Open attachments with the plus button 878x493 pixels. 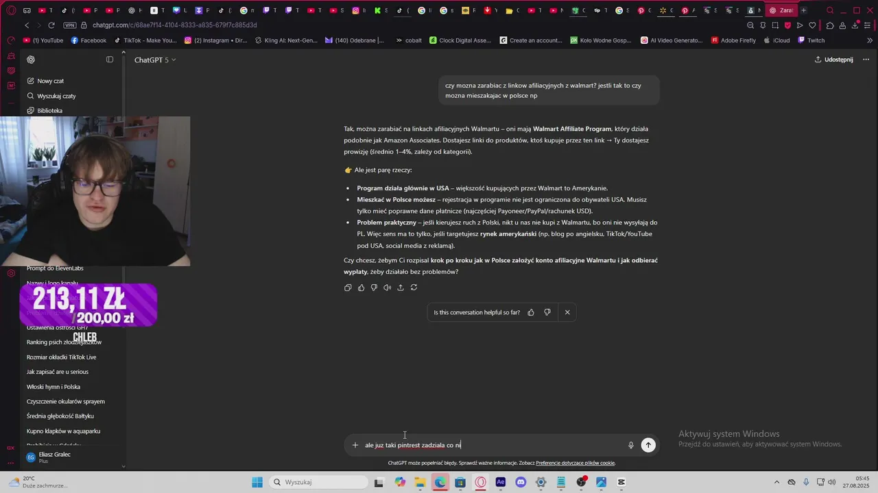(355, 445)
